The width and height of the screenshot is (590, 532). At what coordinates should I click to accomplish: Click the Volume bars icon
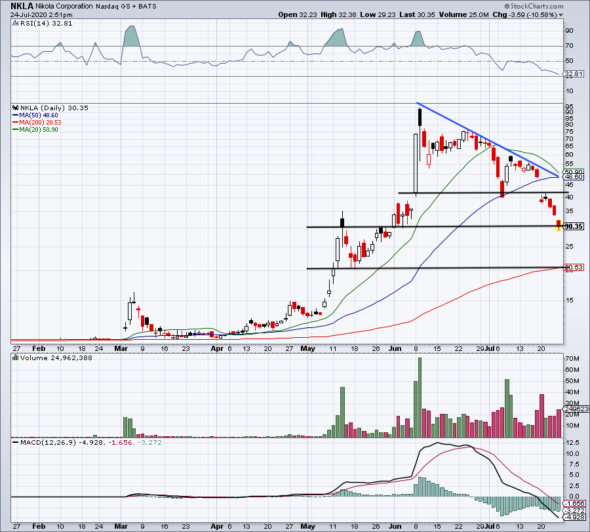point(16,358)
